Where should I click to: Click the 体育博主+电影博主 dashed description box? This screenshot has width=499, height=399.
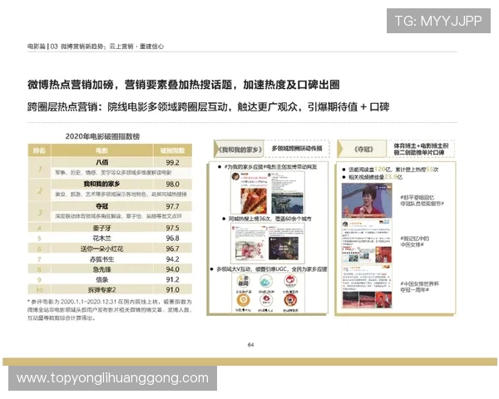[421, 149]
